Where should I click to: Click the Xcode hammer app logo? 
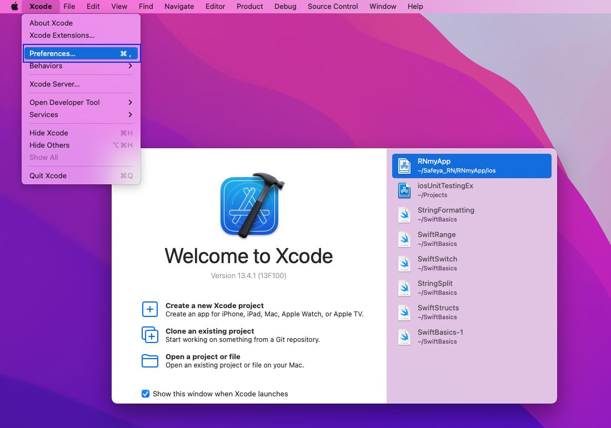click(x=252, y=205)
